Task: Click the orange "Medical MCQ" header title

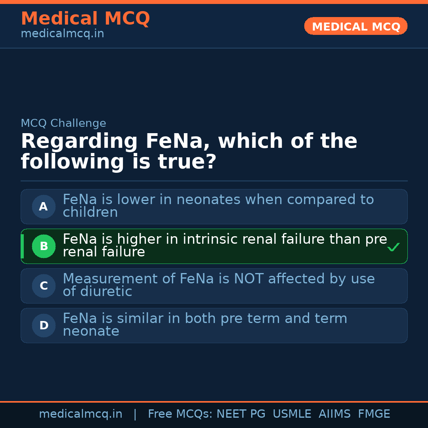Action: click(85, 19)
